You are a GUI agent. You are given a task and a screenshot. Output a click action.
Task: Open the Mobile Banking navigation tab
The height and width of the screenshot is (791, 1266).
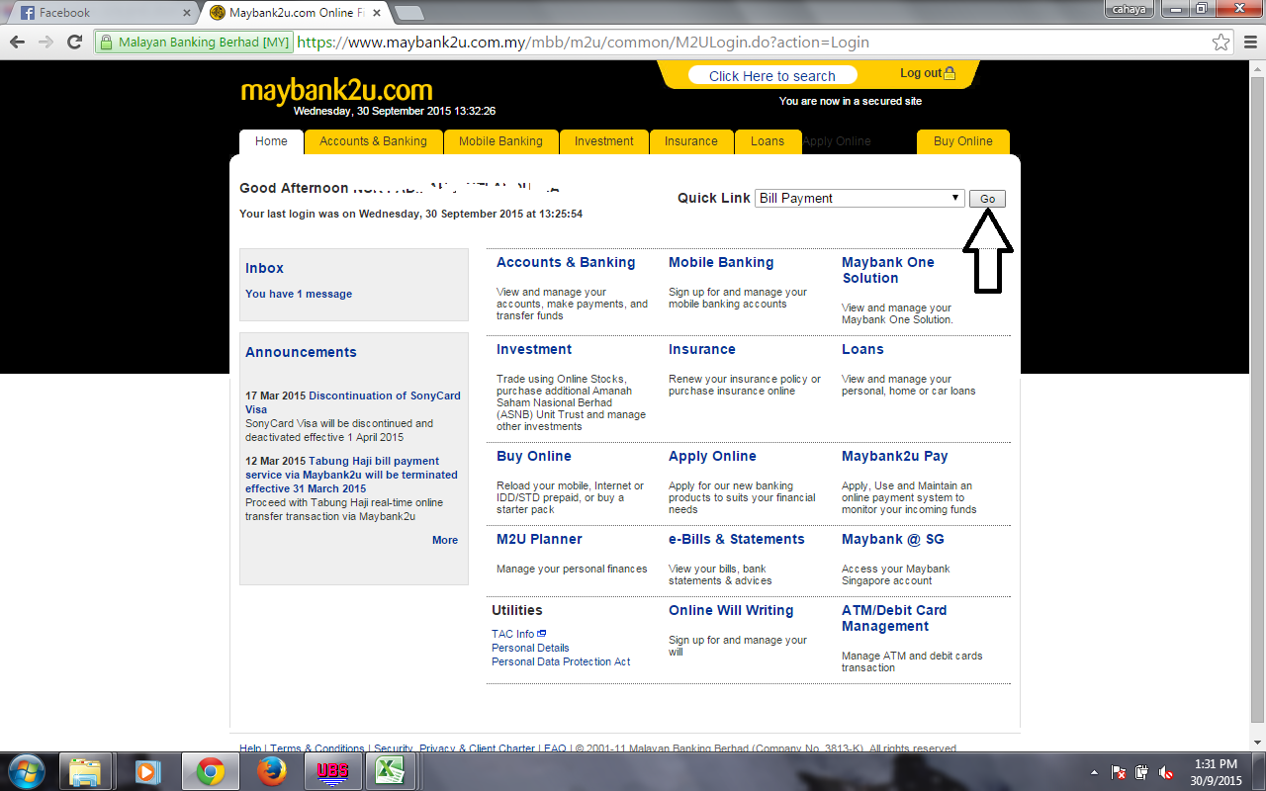[x=500, y=141]
